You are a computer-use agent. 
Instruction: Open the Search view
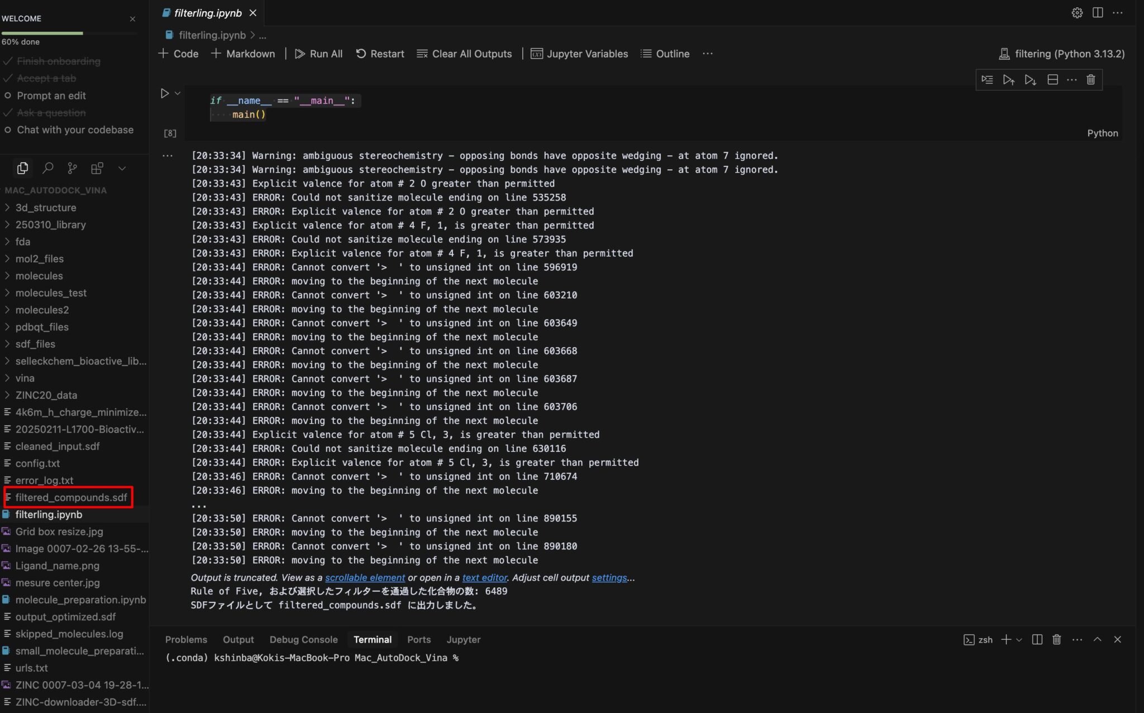tap(47, 168)
